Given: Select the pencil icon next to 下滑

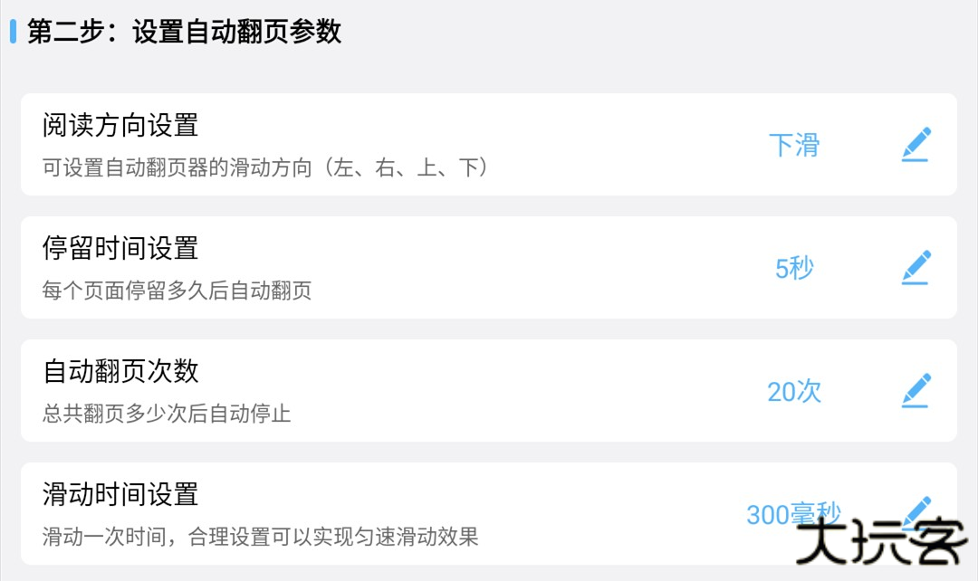Looking at the screenshot, I should pyautogui.click(x=916, y=143).
